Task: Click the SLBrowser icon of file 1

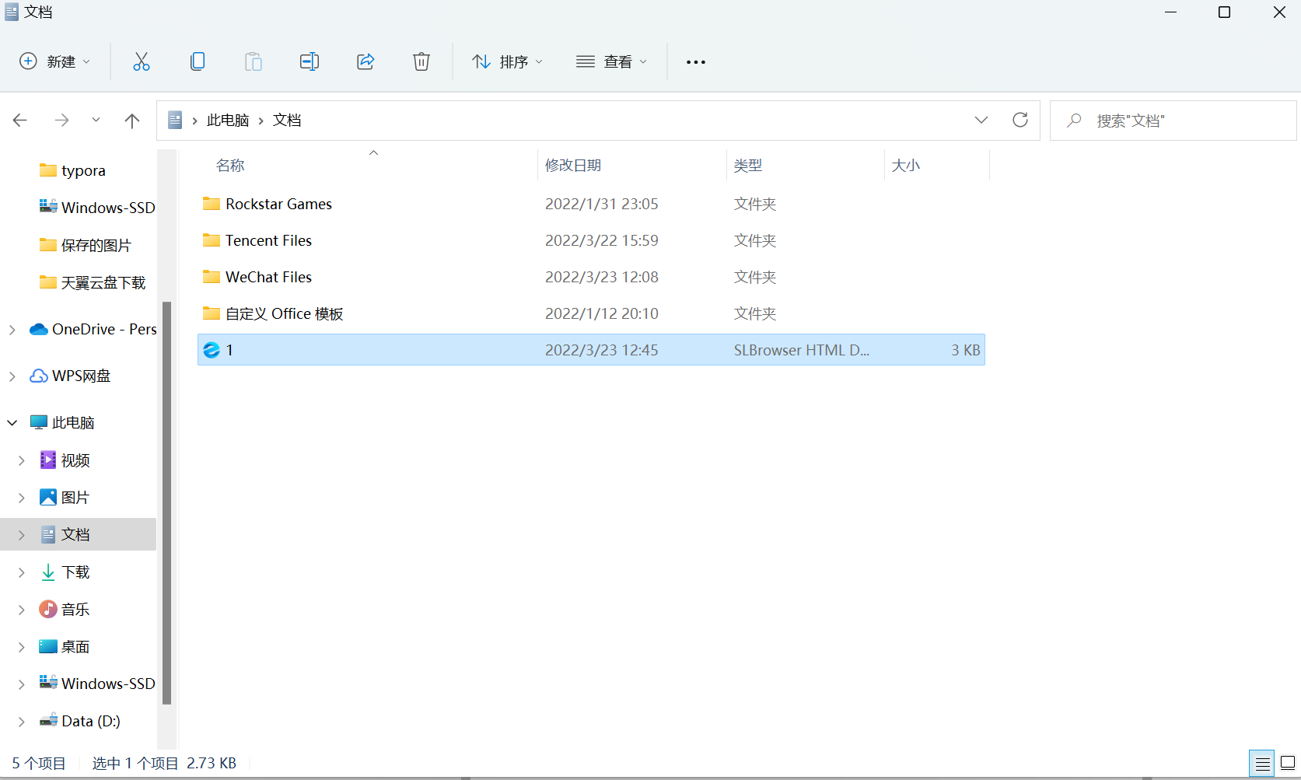Action: tap(212, 350)
